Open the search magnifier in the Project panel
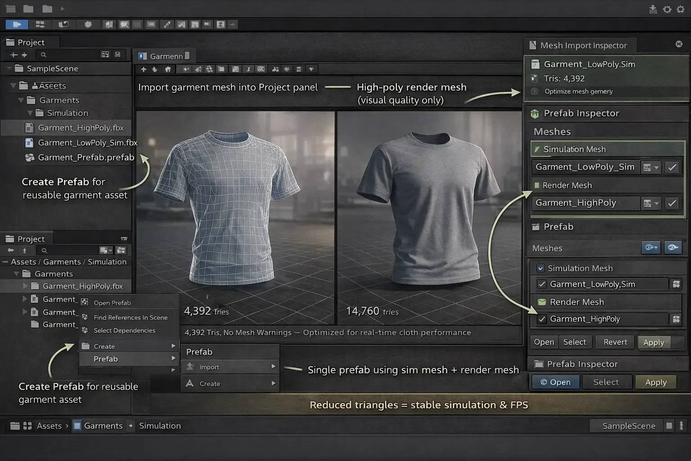Image resolution: width=691 pixels, height=461 pixels. coord(43,54)
